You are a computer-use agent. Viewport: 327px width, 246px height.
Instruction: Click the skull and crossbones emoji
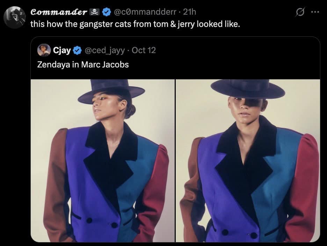pyautogui.click(x=94, y=12)
